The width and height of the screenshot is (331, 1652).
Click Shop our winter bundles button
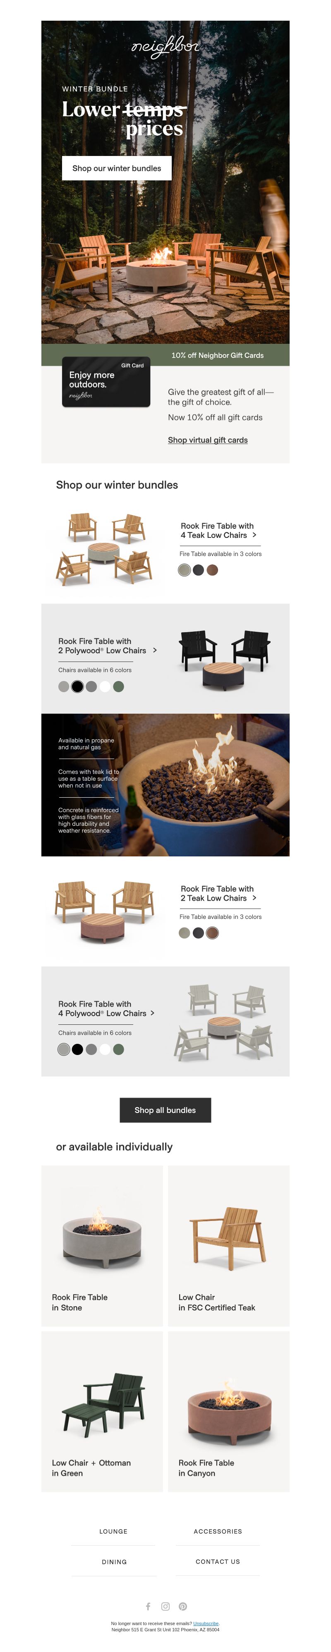[x=117, y=168]
